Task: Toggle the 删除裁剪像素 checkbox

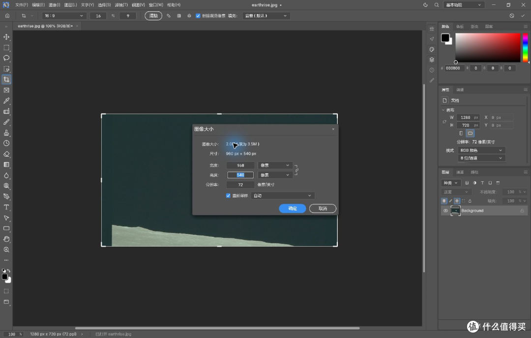Action: (x=198, y=16)
